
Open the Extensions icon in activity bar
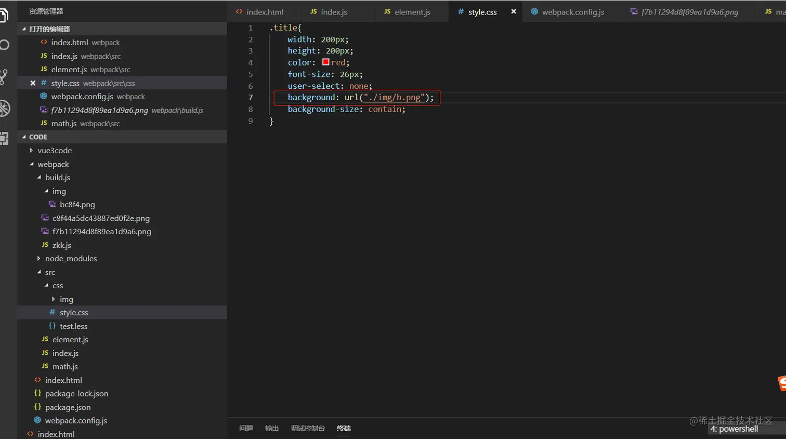tap(4, 138)
